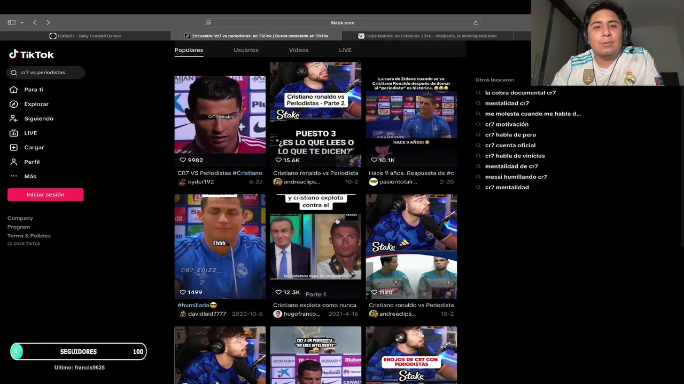Click heart icon showing 1120 likes

pyautogui.click(x=374, y=292)
